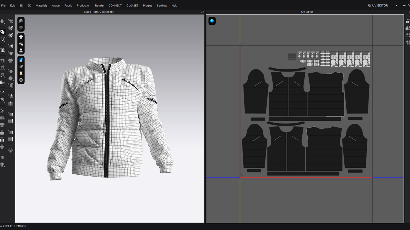Toggle the blue circle button in UV Editor
The height and width of the screenshot is (230, 410).
coord(212,21)
